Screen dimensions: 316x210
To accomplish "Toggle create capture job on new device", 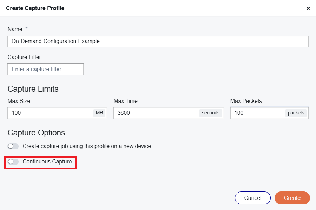I will click(x=13, y=146).
